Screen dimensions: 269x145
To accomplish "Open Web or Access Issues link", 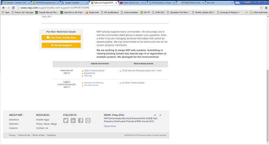I will pyautogui.click(x=94, y=71).
